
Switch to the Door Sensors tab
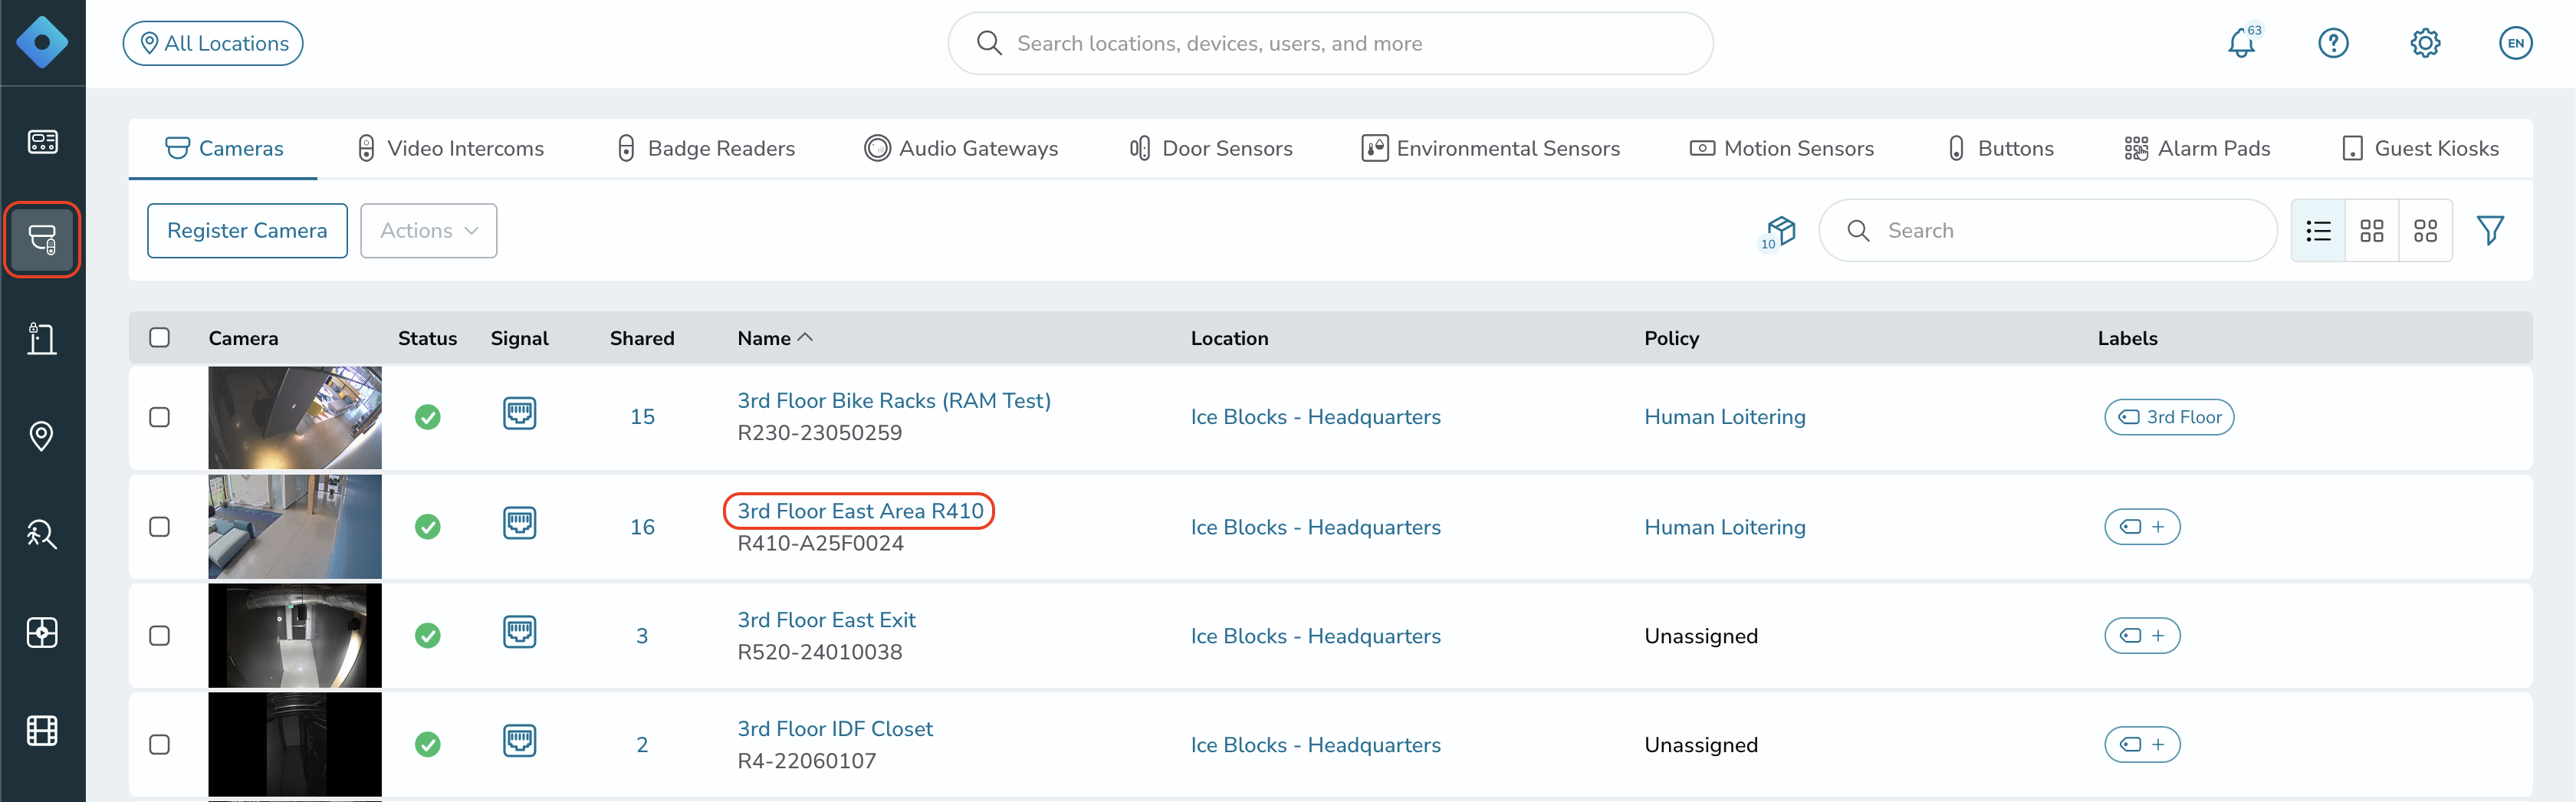pos(1211,148)
